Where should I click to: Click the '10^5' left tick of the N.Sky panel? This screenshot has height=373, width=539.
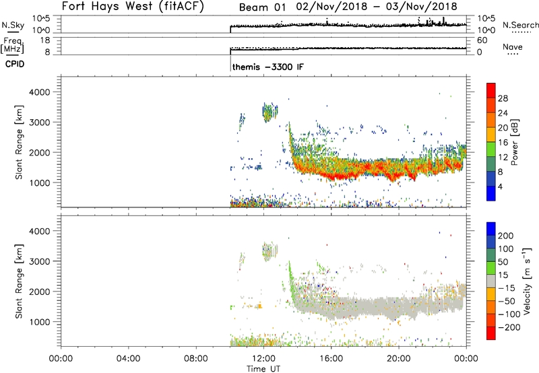point(41,18)
